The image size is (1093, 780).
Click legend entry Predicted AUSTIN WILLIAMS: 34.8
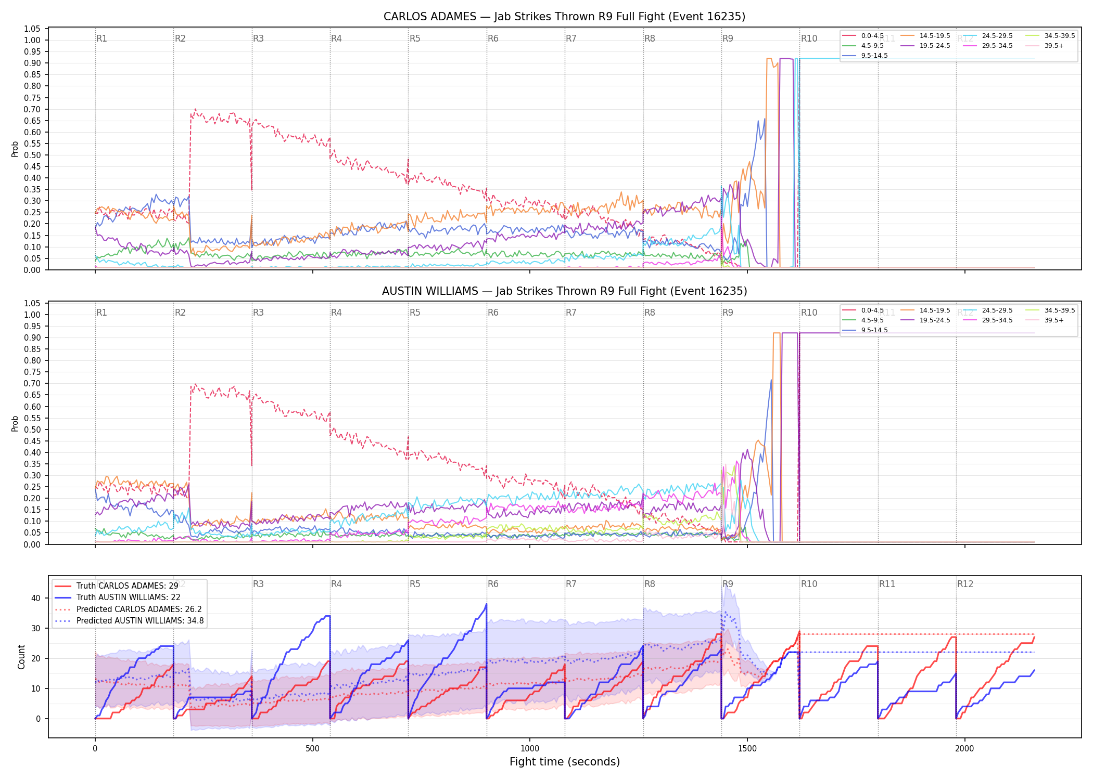[x=130, y=621]
